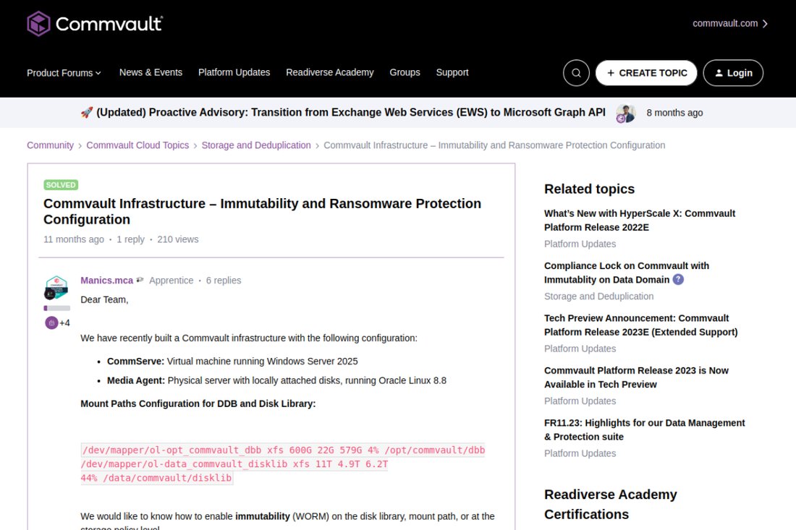The height and width of the screenshot is (530, 796).
Task: Open the Storage and Deduplication breadcrumb
Action: click(x=256, y=145)
